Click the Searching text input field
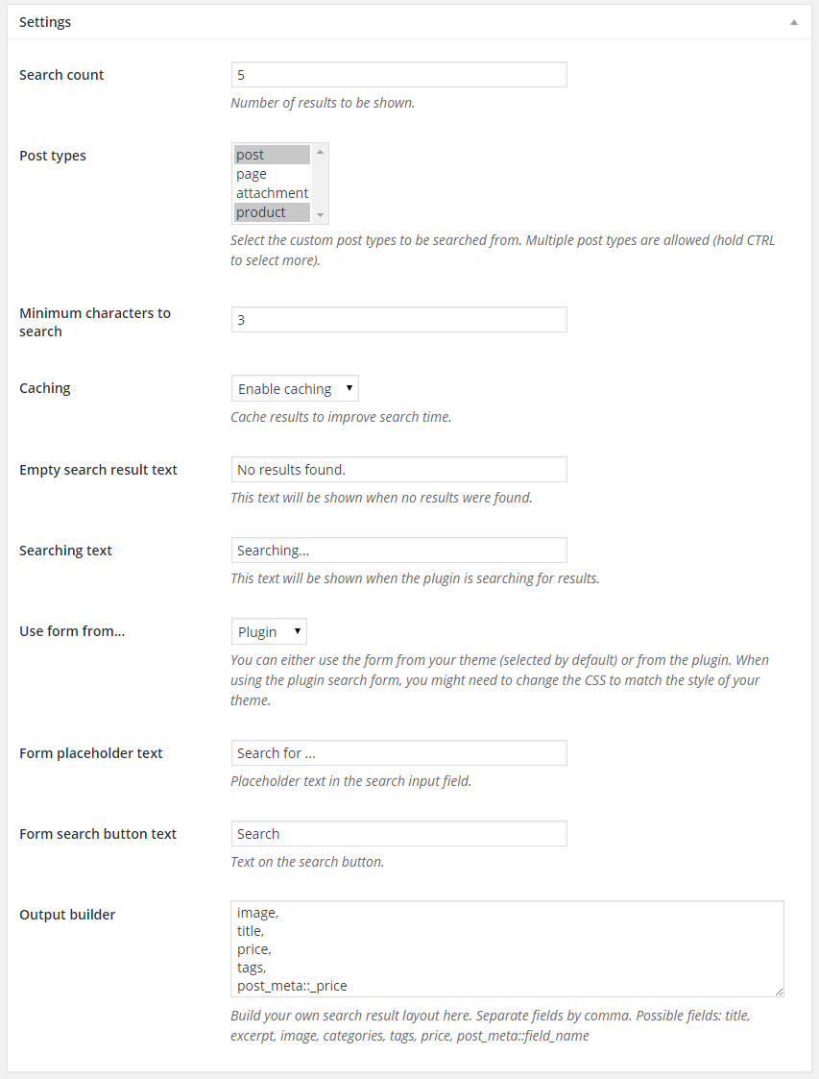 [398, 551]
